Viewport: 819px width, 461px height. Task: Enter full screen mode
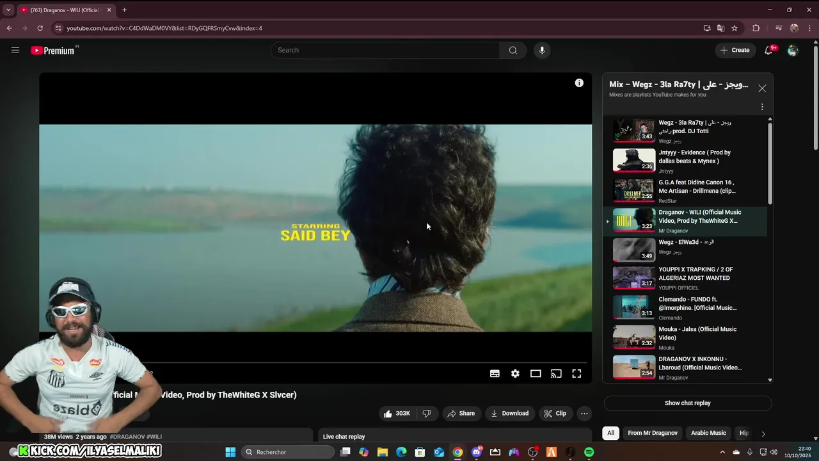coord(576,373)
